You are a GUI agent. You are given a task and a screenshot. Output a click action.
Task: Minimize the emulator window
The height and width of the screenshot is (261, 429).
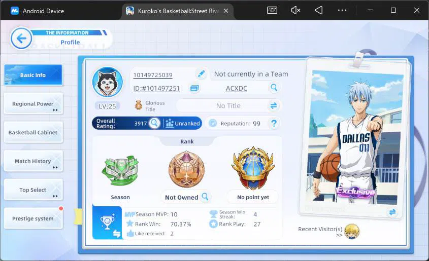coord(370,10)
